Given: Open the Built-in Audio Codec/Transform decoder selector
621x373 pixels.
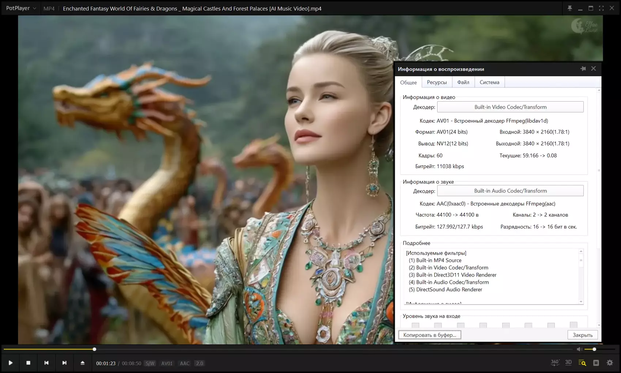Looking at the screenshot, I should click(x=510, y=191).
